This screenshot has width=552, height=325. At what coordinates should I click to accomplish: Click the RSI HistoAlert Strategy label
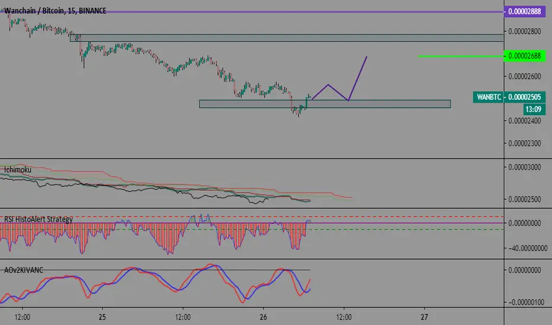[38, 219]
